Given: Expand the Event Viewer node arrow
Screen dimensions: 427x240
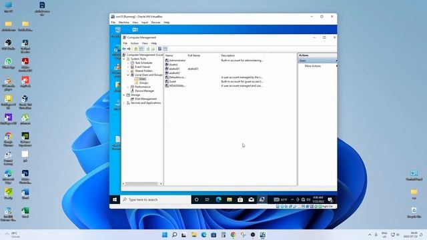Looking at the screenshot, I should coord(128,67).
